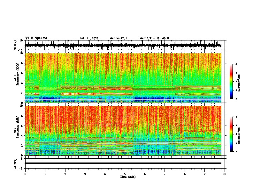Click the 10 minute tick on time axis
Image resolution: width=253 pixels, height=195 pixels.
click(225, 174)
